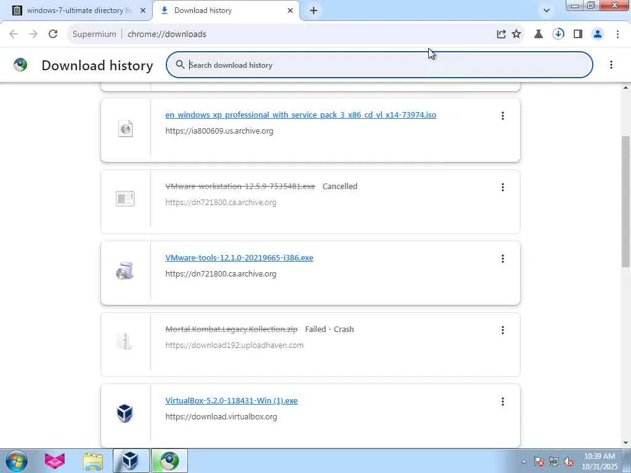Open Windows Explorer from the taskbar

93,461
